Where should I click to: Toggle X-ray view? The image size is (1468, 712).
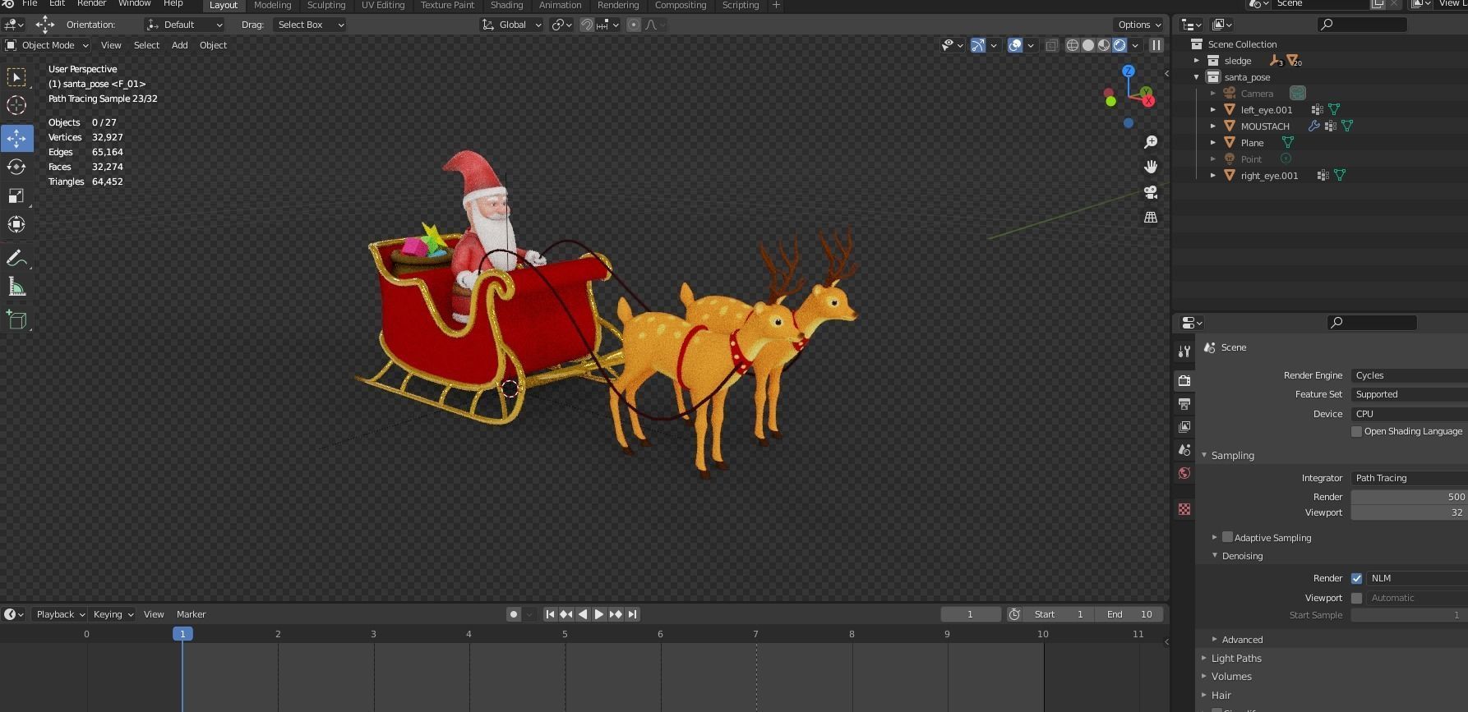pyautogui.click(x=1051, y=45)
